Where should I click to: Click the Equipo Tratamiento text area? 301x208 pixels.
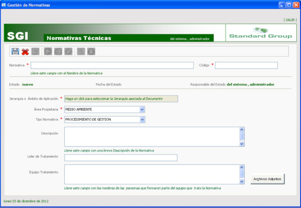coord(151,174)
